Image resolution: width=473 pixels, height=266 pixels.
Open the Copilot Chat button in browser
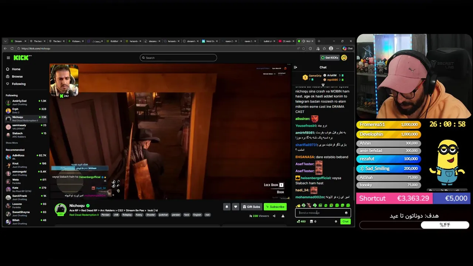[x=347, y=48]
